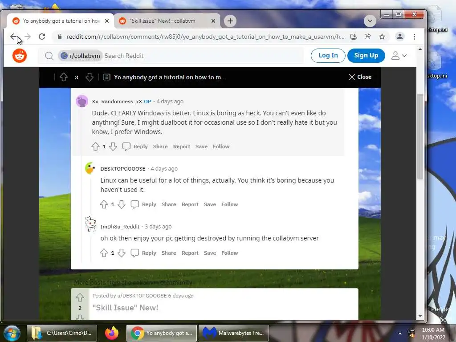Share DESKTOPGOOOSE's comment
The width and height of the screenshot is (456, 342).
pos(169,204)
